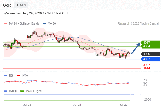This screenshot has width=161, height=109.
Task: Click the 30 MIN timeframe badge
Action: pos(21,5)
